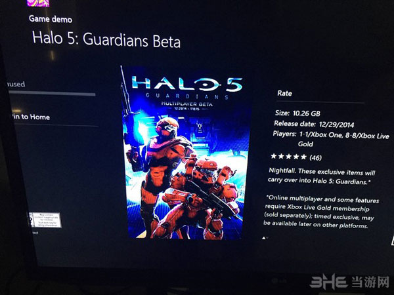Open the Rate option
This screenshot has height=295, width=394.
[284, 93]
